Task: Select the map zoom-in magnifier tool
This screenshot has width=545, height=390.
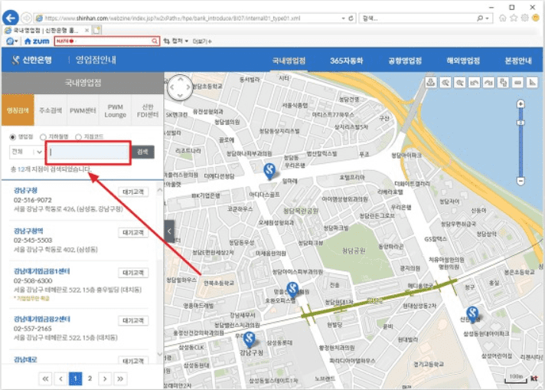Action: click(x=445, y=83)
